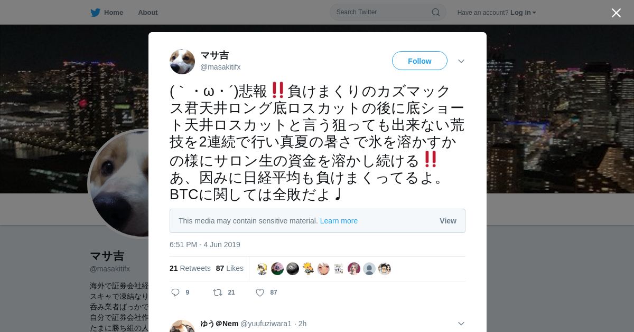Expand tweet options chevron beside Follow
This screenshot has width=634, height=332.
pyautogui.click(x=461, y=61)
